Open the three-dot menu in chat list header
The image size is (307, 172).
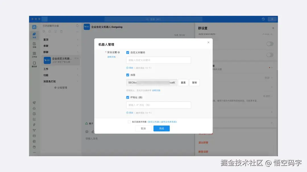click(77, 32)
